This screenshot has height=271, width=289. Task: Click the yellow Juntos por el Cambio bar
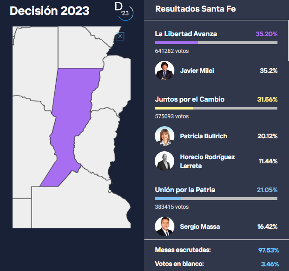(x=174, y=108)
